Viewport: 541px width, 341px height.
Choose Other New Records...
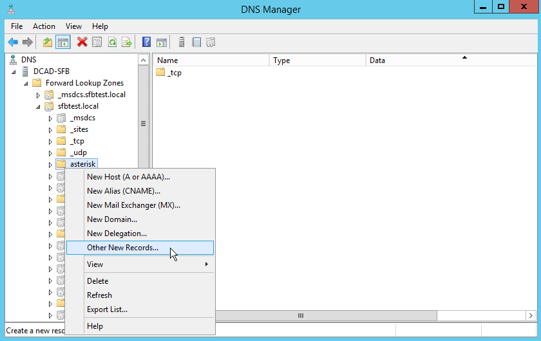(140, 248)
